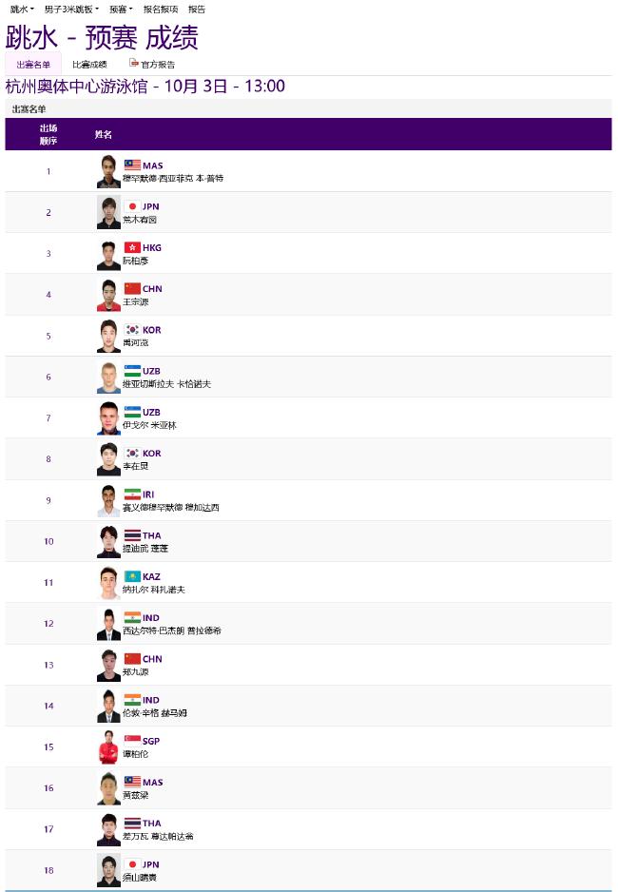This screenshot has height=892, width=618.
Task: Click the 出场顺序 column header
Action: click(48, 134)
